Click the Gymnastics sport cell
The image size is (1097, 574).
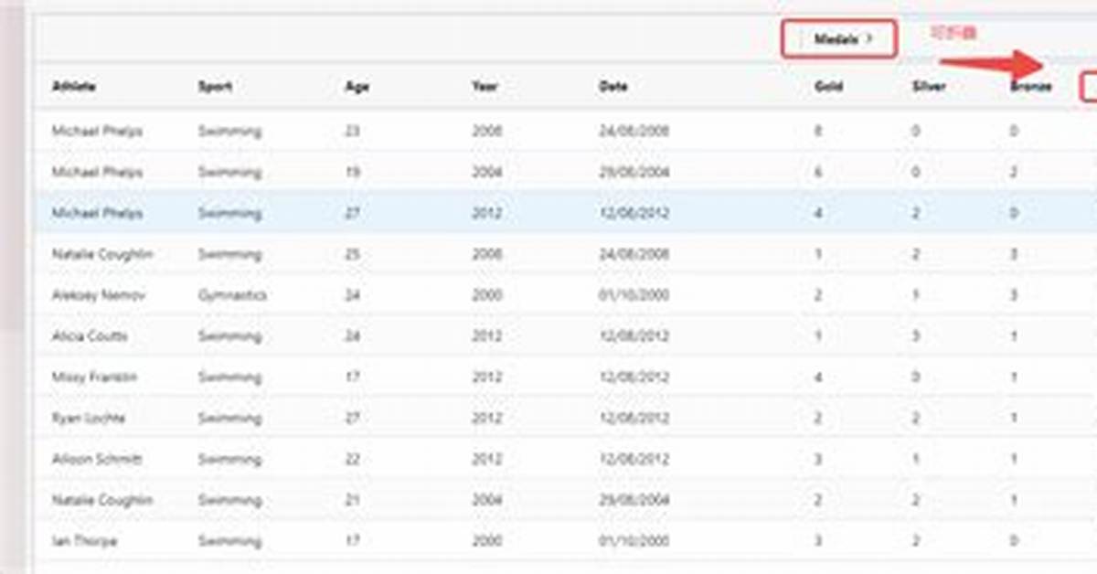click(x=232, y=295)
